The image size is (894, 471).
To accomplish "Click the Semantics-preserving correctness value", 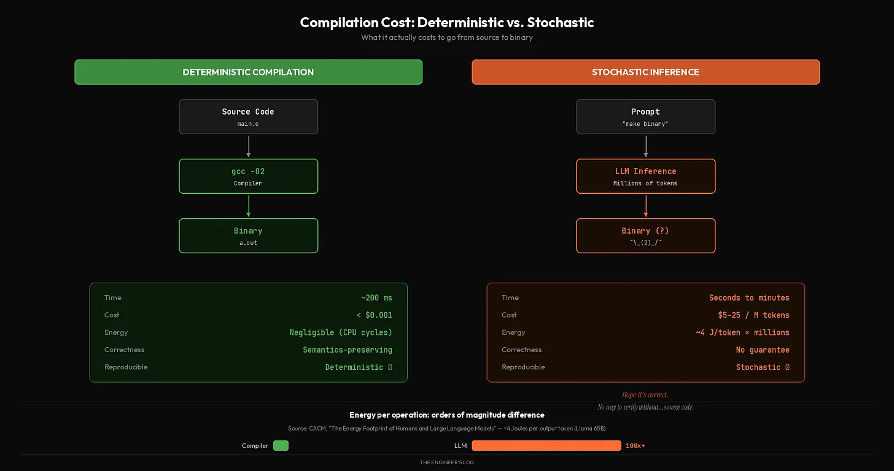I will [x=348, y=350].
